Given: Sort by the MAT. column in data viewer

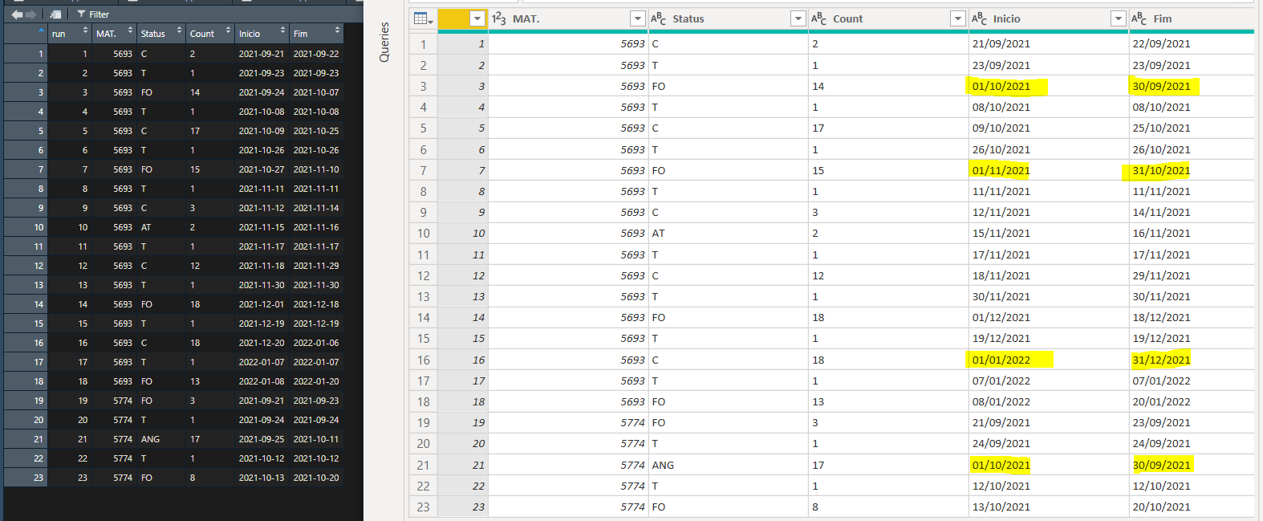Looking at the screenshot, I should tap(113, 34).
